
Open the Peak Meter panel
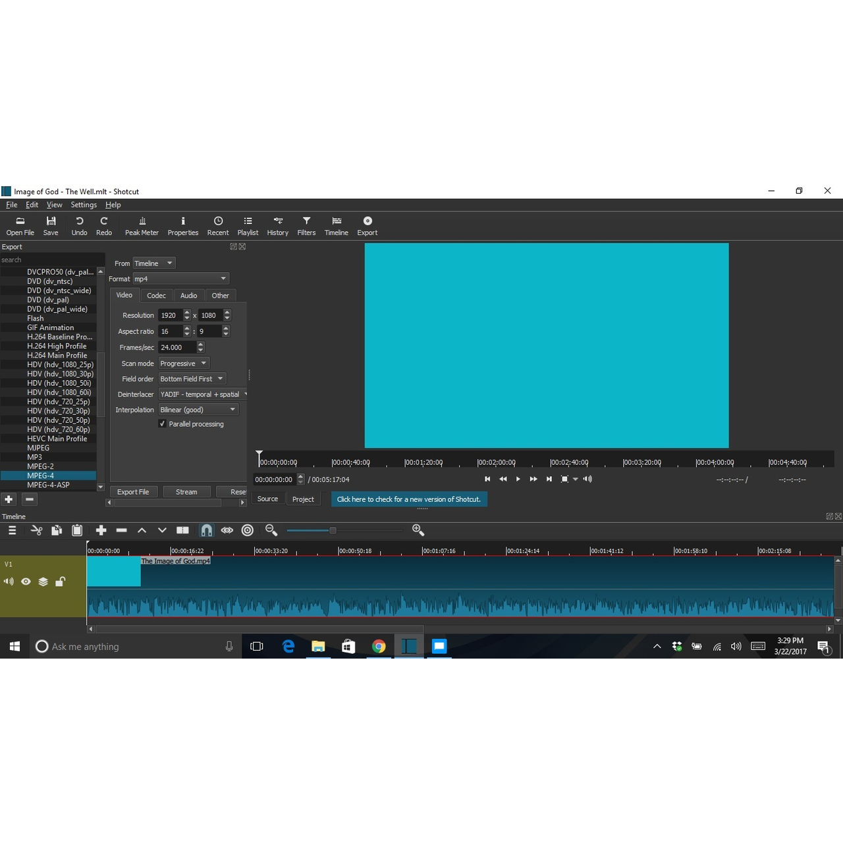(x=142, y=225)
